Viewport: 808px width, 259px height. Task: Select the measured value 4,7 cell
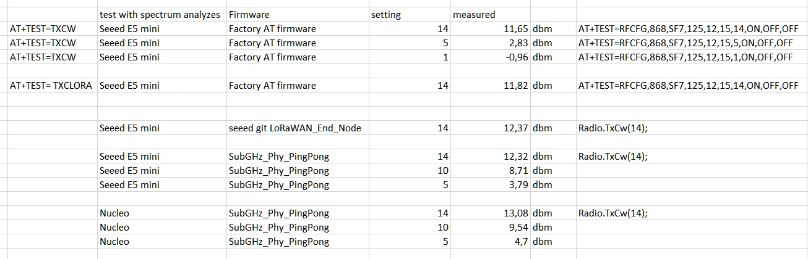tap(491, 242)
